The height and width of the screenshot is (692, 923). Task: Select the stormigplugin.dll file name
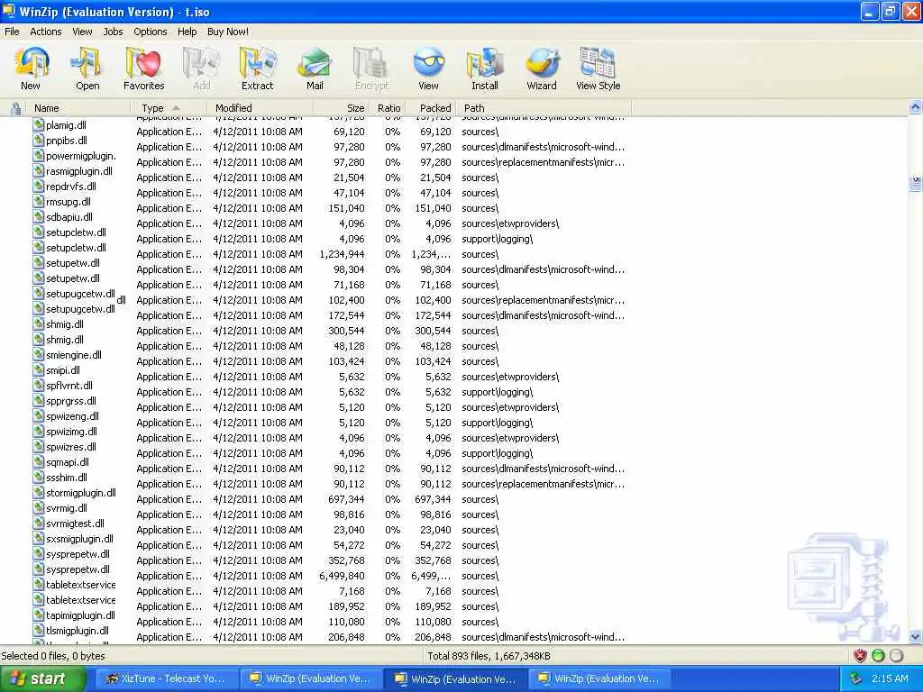[80, 493]
